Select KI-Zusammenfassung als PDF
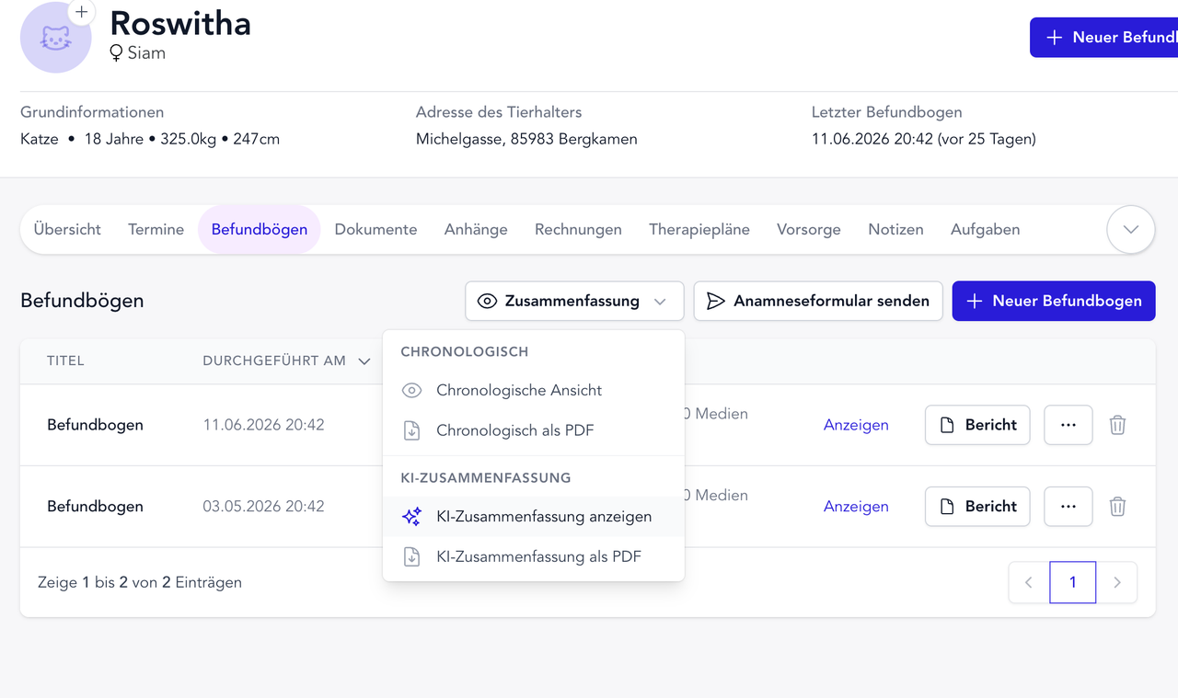This screenshot has width=1178, height=698. coord(534,556)
